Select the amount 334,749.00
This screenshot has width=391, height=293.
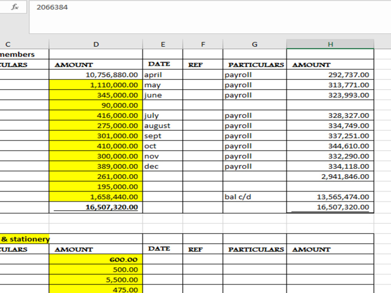coord(330,125)
